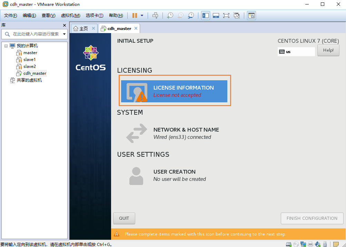This screenshot has height=247, width=346.
Task: Enter full screen mode
Action: point(226,16)
